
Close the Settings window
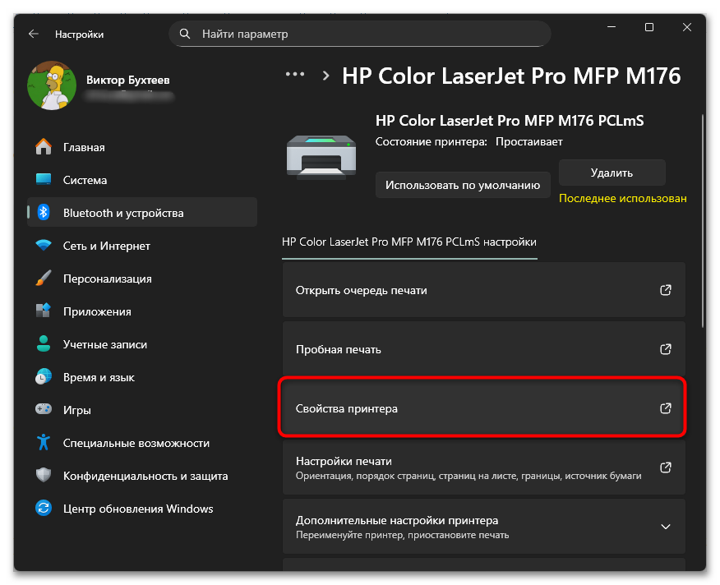pos(687,27)
